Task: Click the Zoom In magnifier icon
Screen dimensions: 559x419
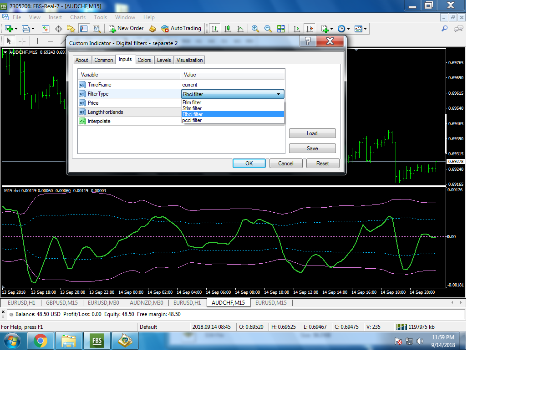Action: tap(255, 28)
